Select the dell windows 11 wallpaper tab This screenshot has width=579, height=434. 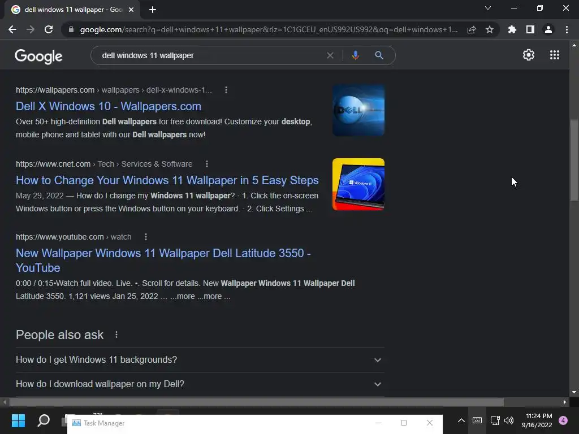[x=72, y=10]
